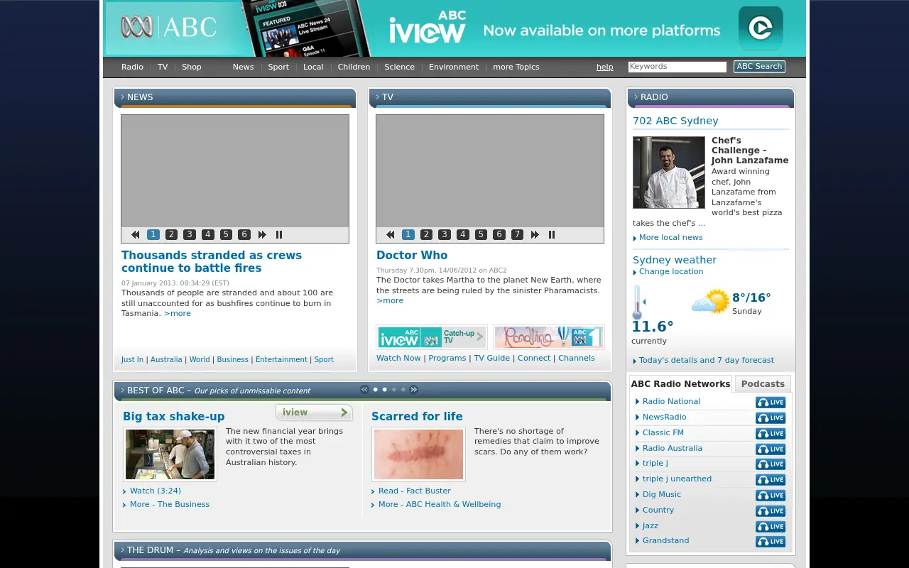Select the ABC Radio Networks tab
The height and width of the screenshot is (568, 909).
pyautogui.click(x=680, y=383)
